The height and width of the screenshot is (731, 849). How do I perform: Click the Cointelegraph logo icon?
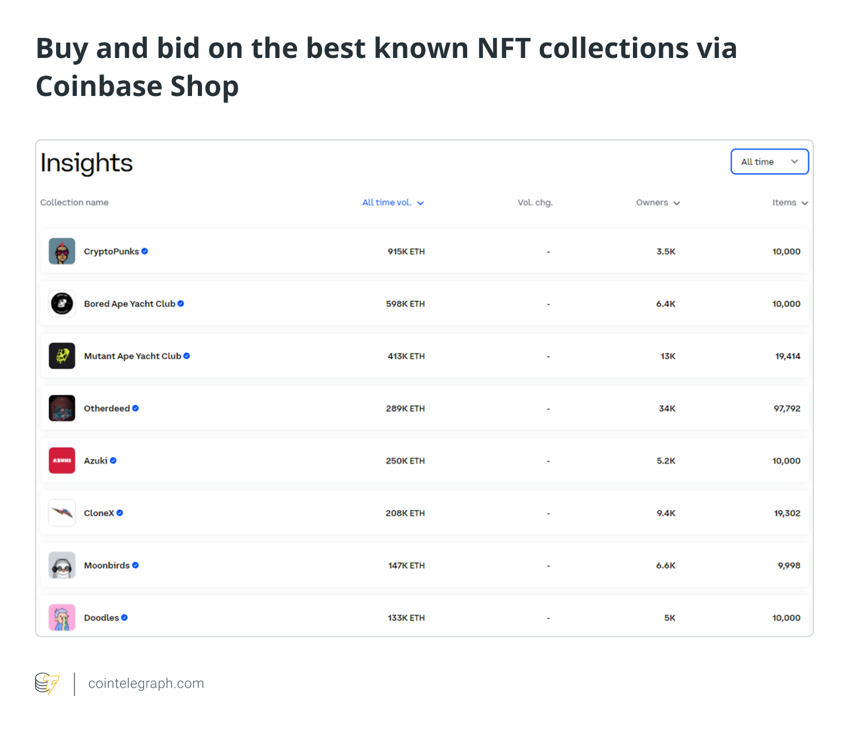click(47, 684)
